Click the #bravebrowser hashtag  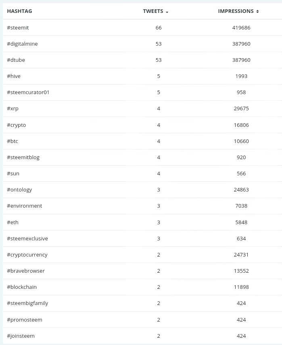point(26,271)
